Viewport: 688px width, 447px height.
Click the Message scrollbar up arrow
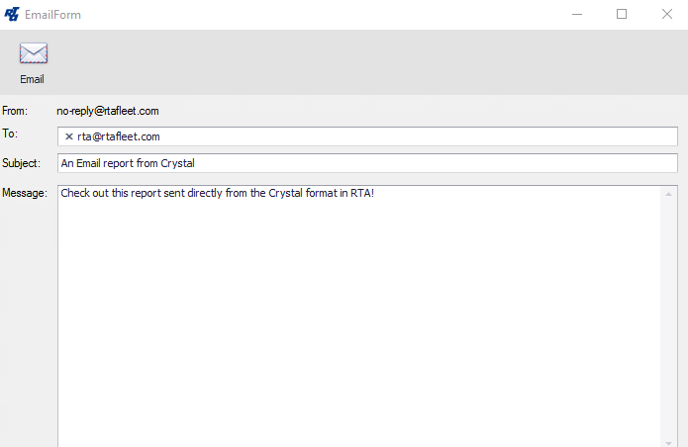pyautogui.click(x=669, y=194)
